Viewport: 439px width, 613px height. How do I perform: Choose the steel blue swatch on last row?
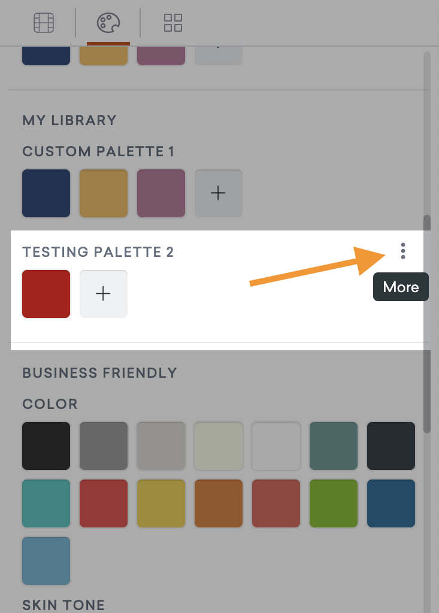46,560
